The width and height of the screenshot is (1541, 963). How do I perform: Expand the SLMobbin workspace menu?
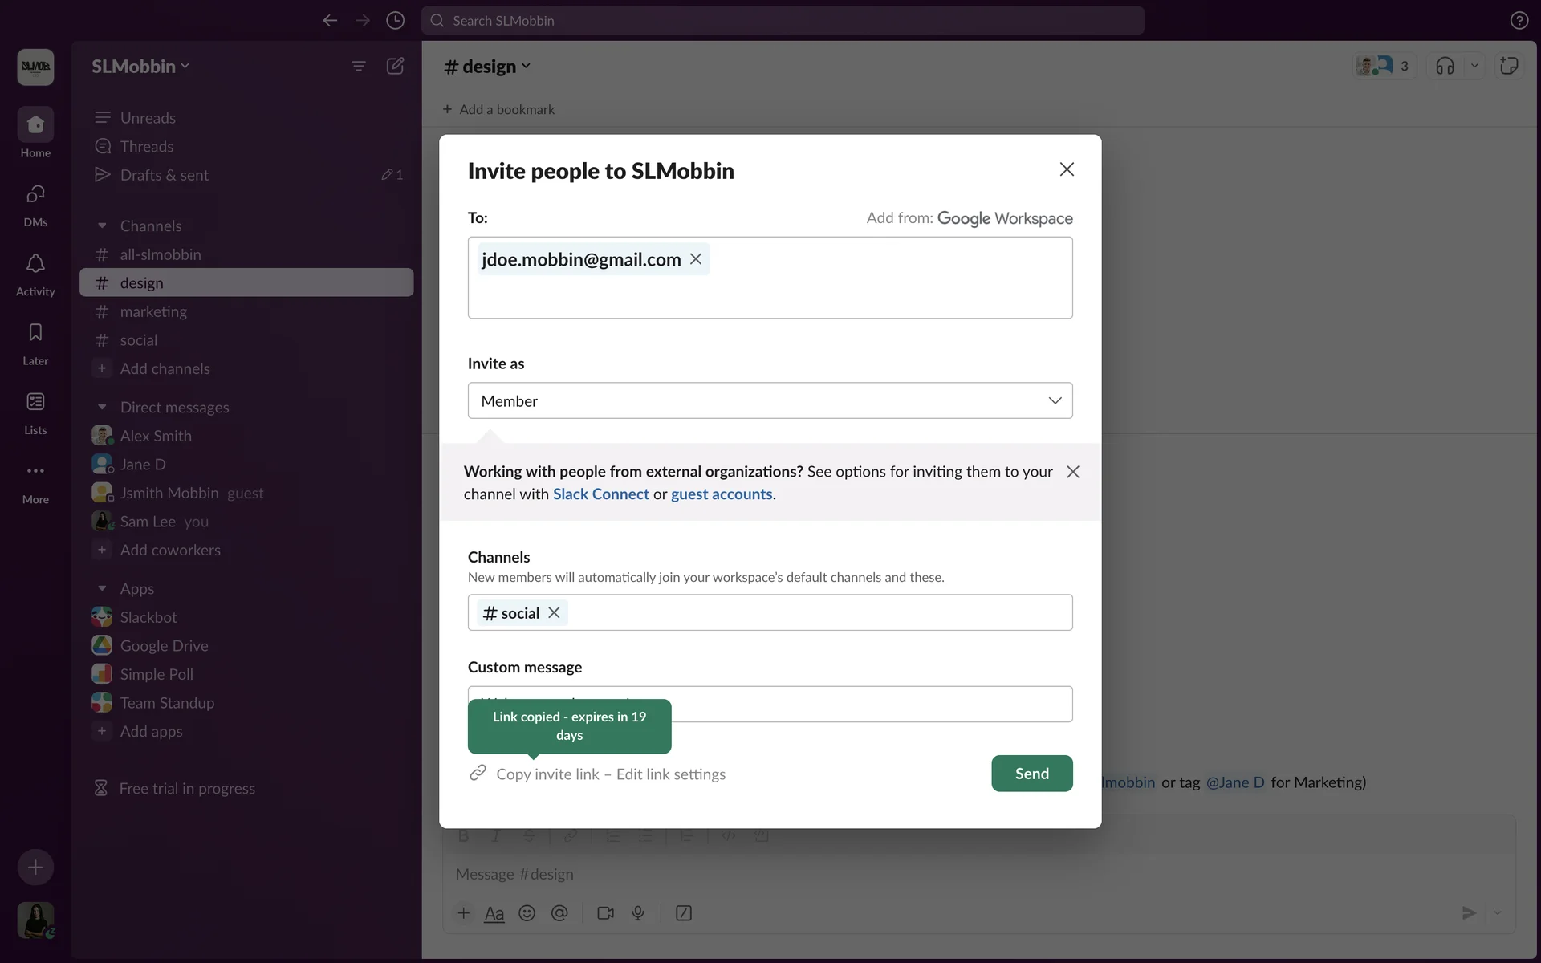tap(140, 67)
